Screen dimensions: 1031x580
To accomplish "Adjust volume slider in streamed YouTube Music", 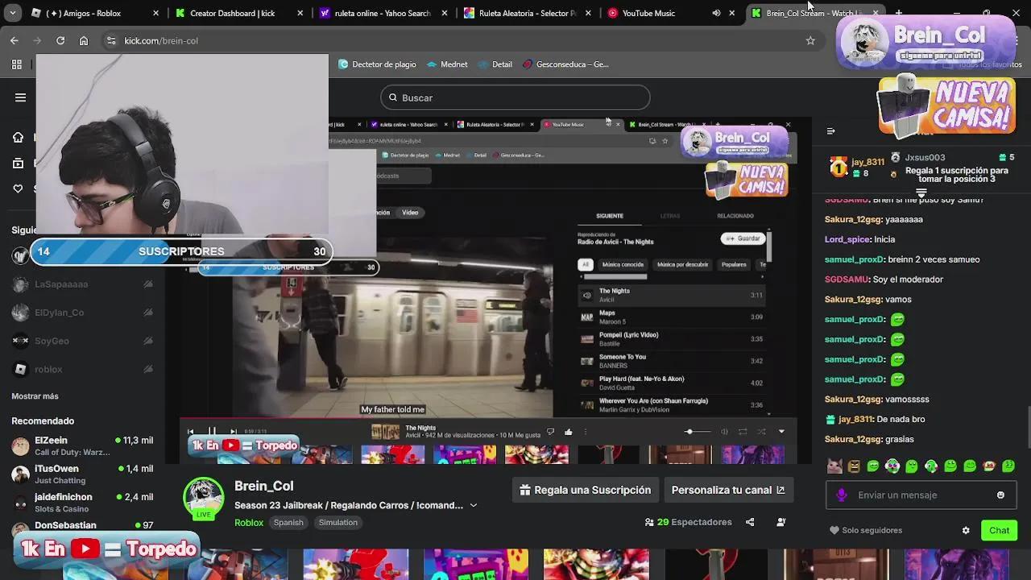I will (698, 432).
